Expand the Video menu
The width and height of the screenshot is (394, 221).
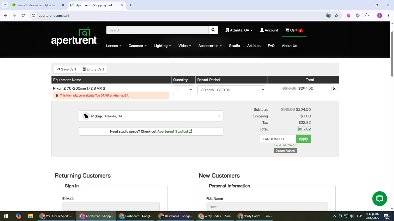click(x=185, y=46)
